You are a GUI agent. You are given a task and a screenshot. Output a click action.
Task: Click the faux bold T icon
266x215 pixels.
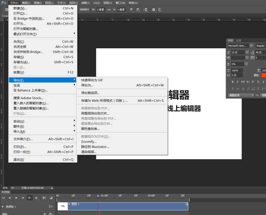point(233,82)
